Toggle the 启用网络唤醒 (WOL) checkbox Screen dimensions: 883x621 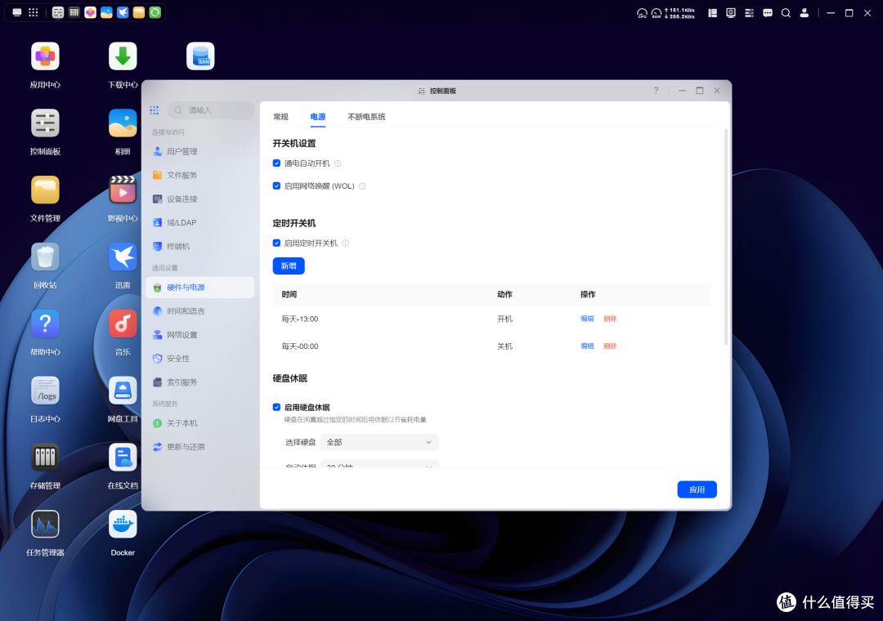point(276,185)
